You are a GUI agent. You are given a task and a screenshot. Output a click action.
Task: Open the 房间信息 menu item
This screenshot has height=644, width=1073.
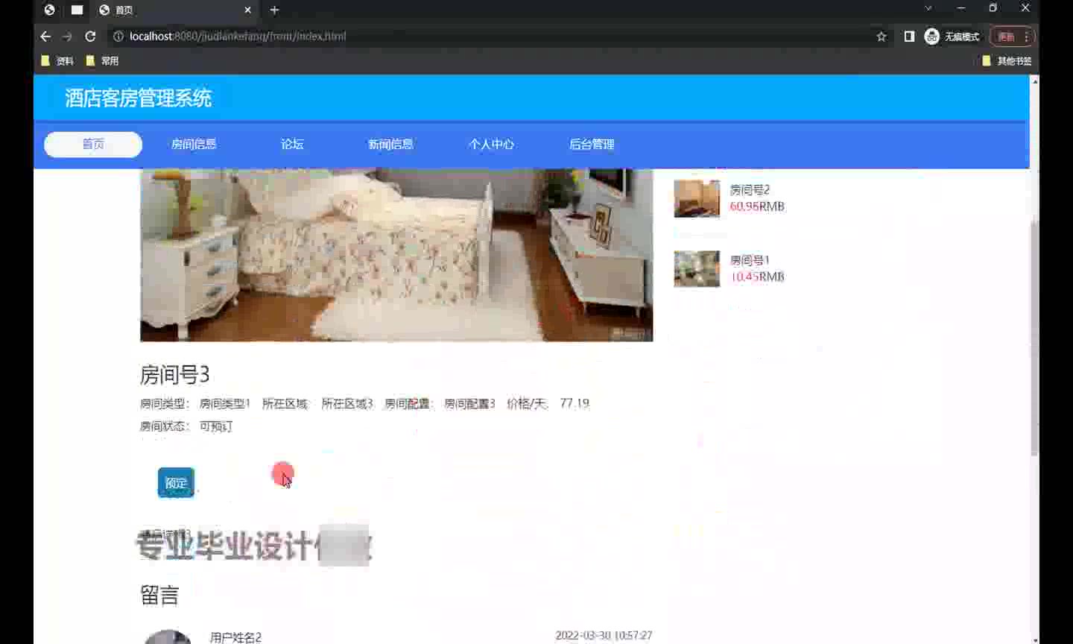click(x=194, y=145)
